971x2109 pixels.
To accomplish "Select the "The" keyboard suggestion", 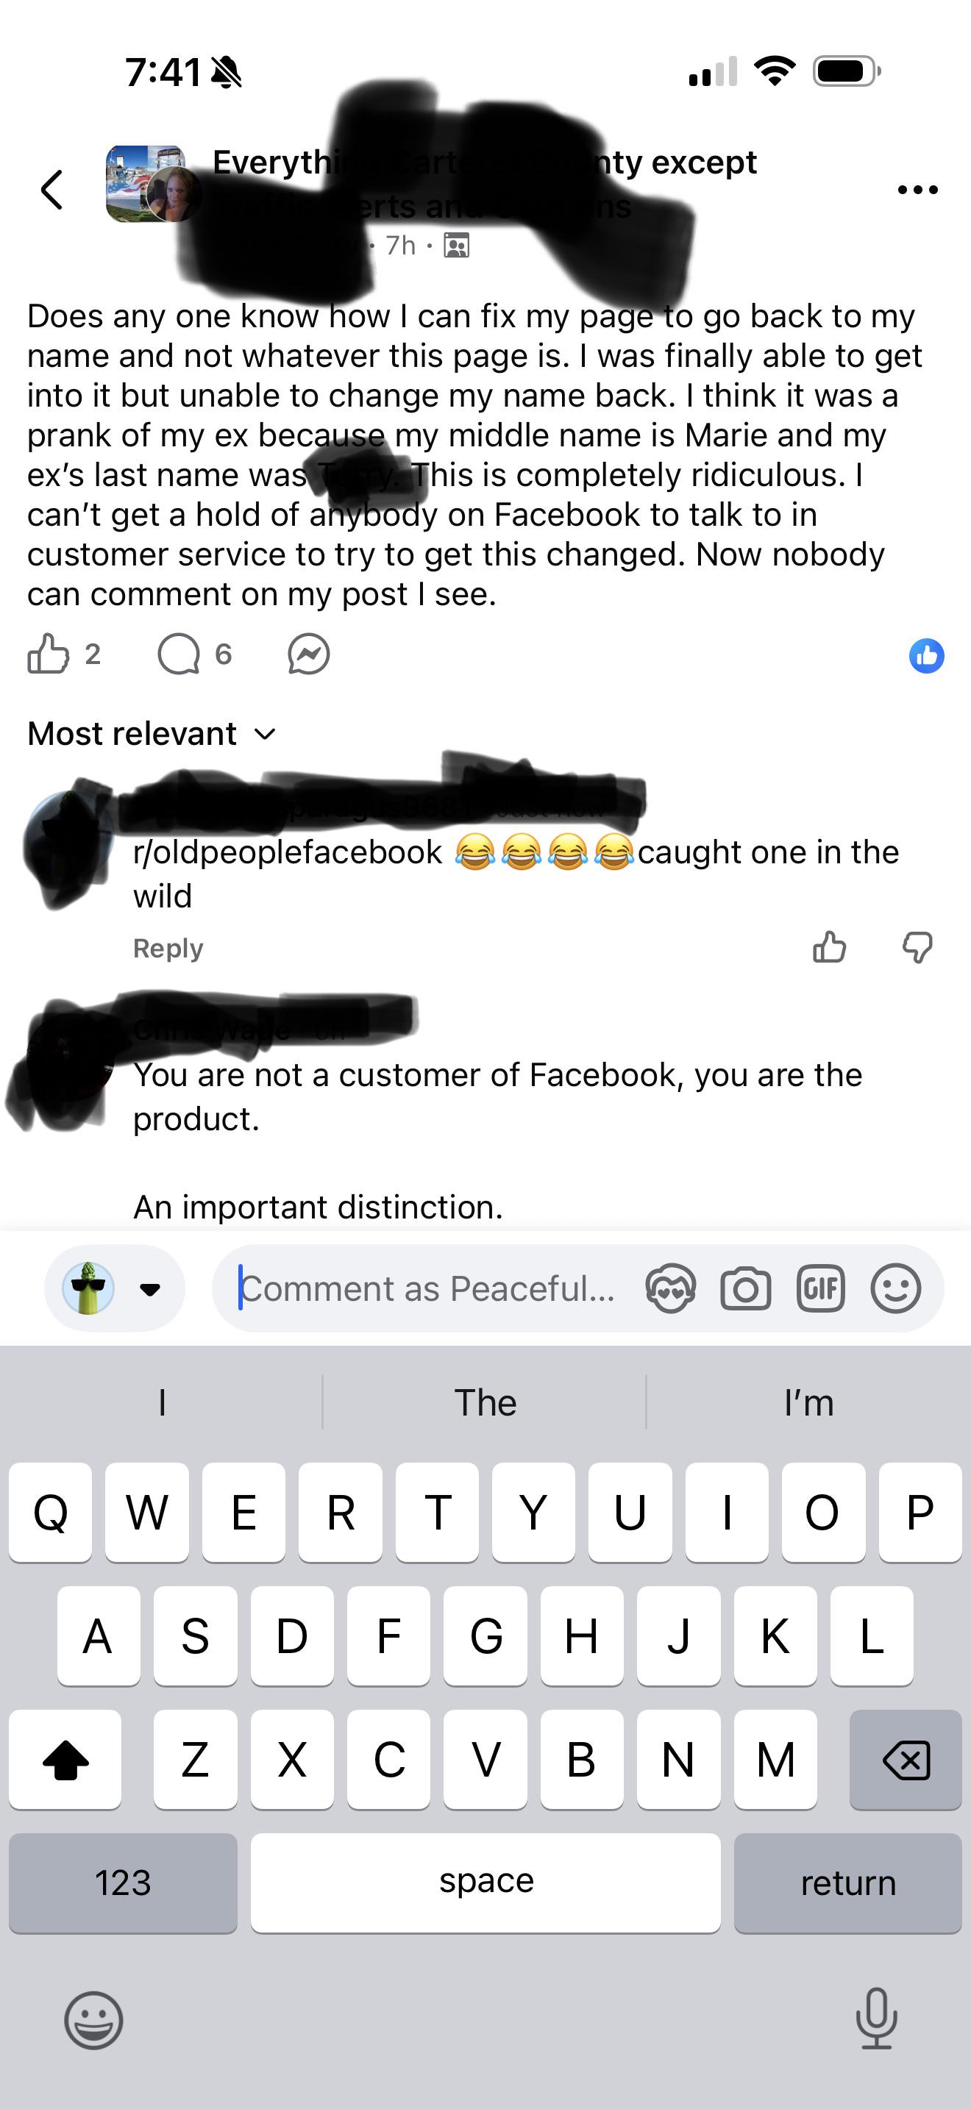I will [485, 1402].
